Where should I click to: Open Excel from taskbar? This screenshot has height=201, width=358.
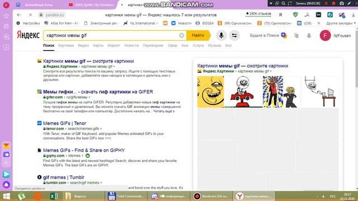[x=54, y=196]
